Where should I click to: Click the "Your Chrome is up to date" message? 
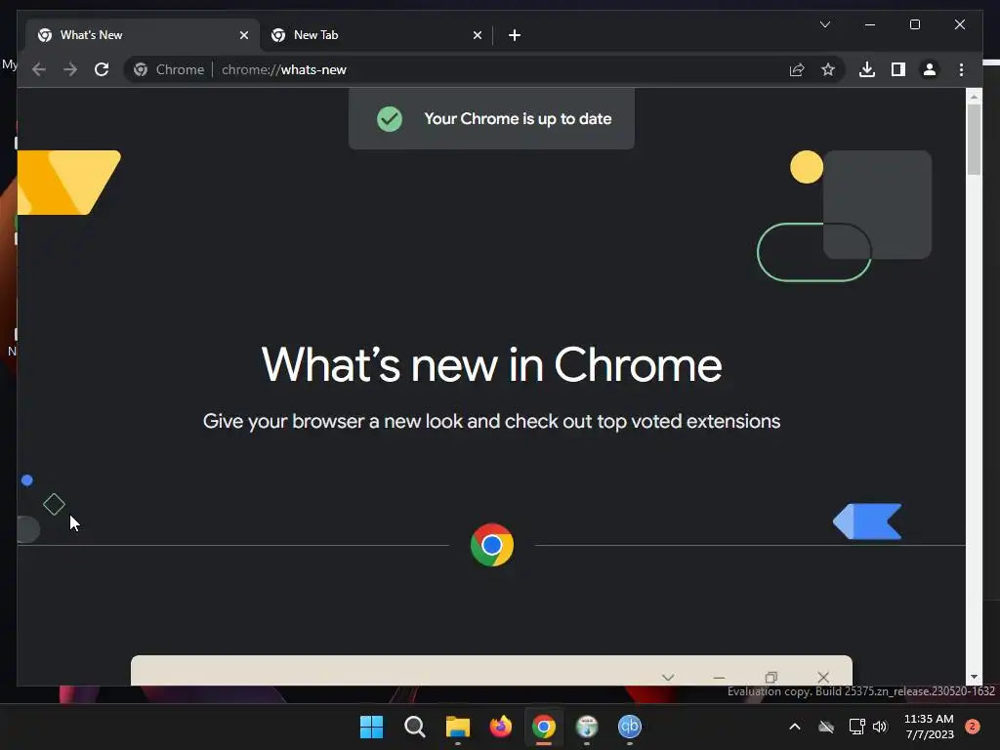point(518,118)
